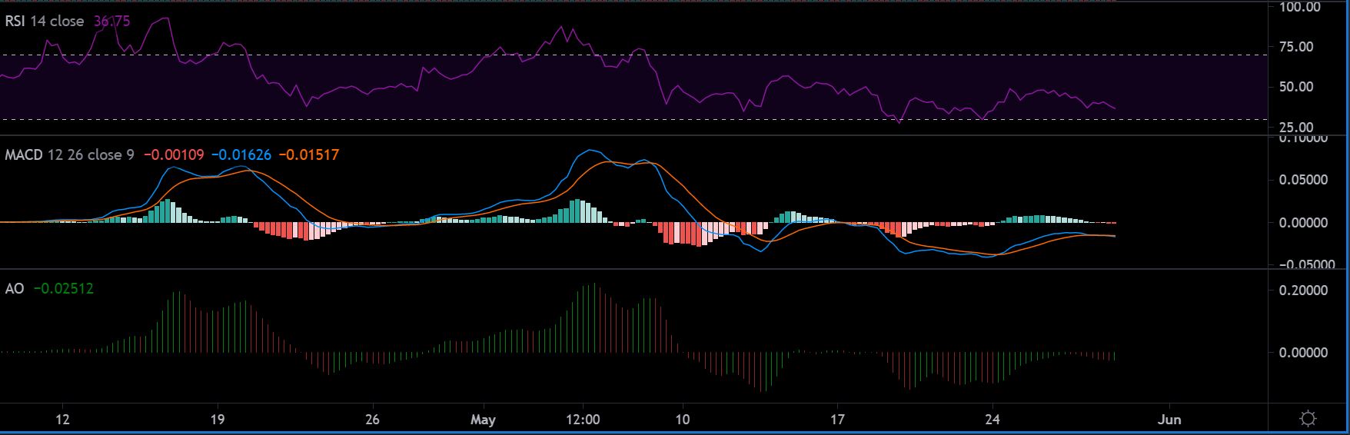Click the 12:00 label on time axis
The height and width of the screenshot is (435, 1350).
click(x=584, y=420)
